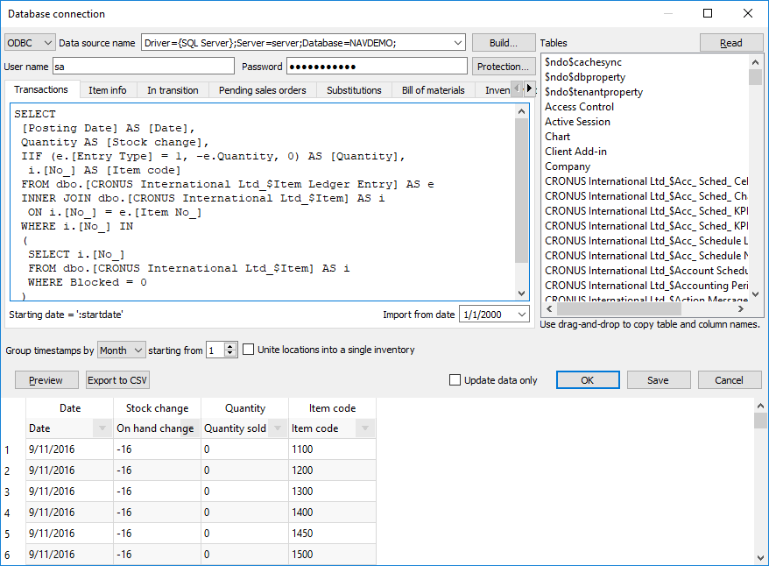This screenshot has width=769, height=566.
Task: Enable Unite locations into a single inventory
Action: (250, 350)
